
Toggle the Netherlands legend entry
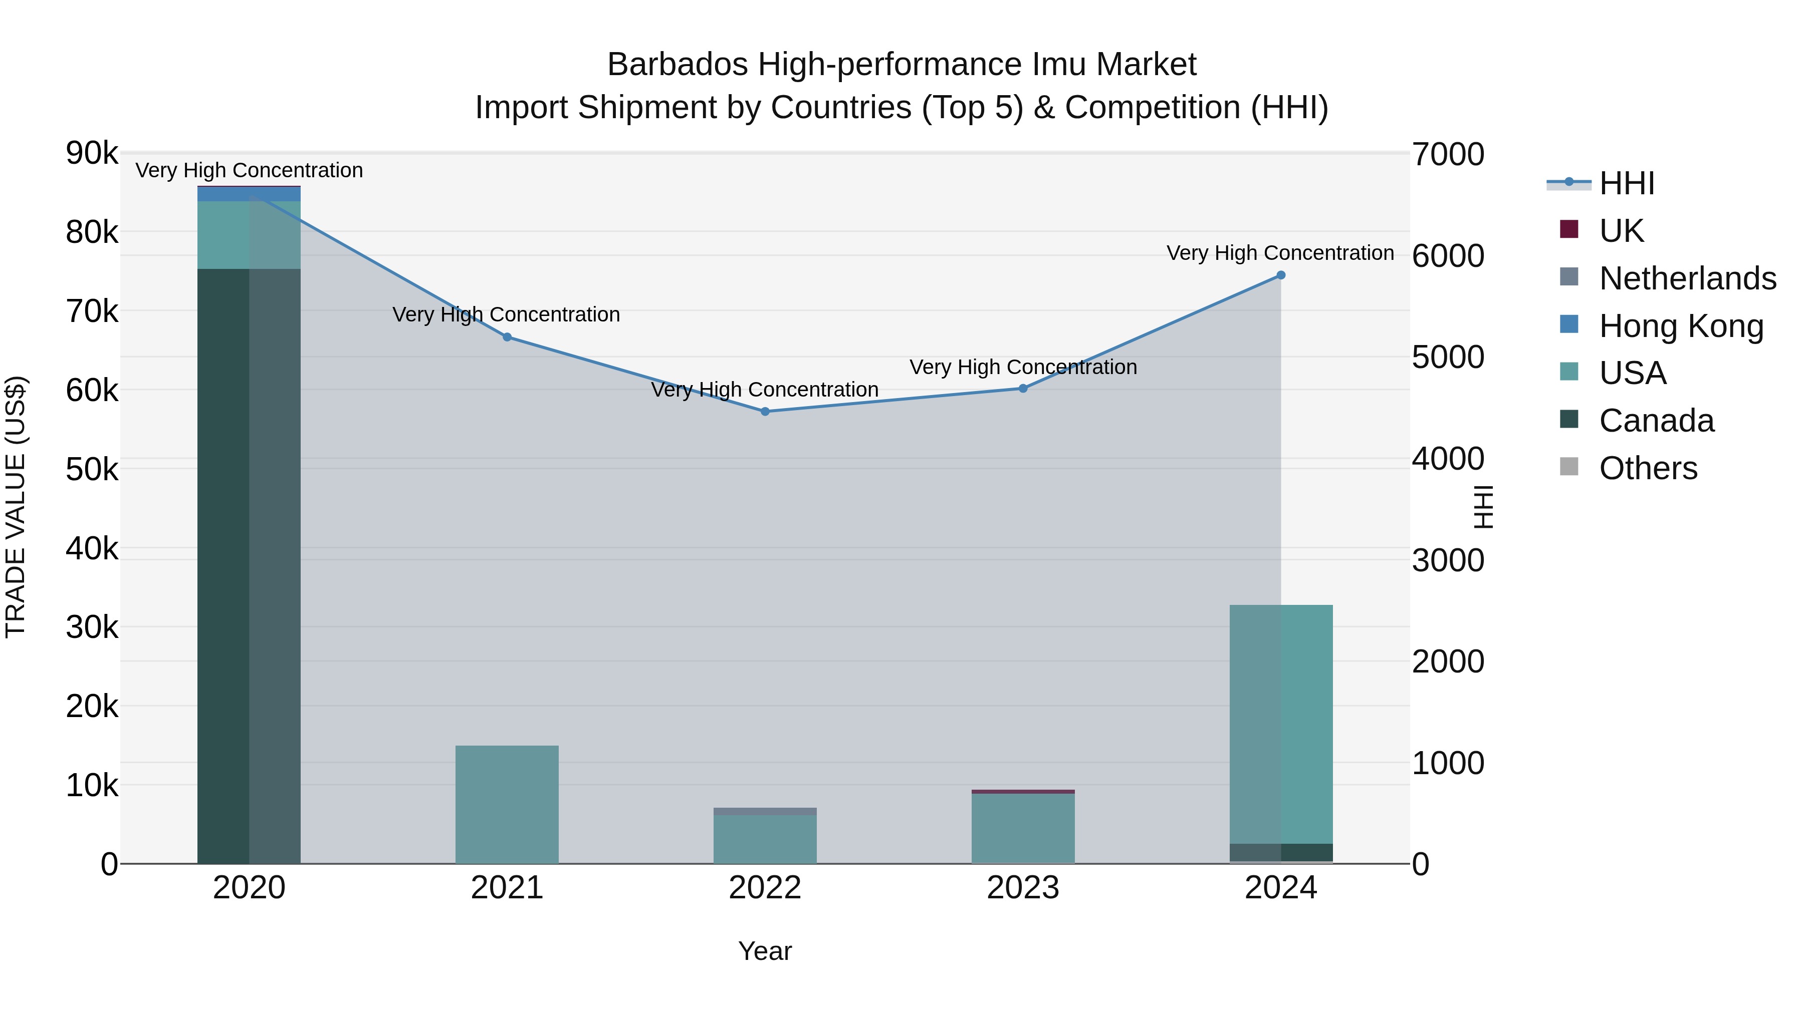click(1668, 278)
